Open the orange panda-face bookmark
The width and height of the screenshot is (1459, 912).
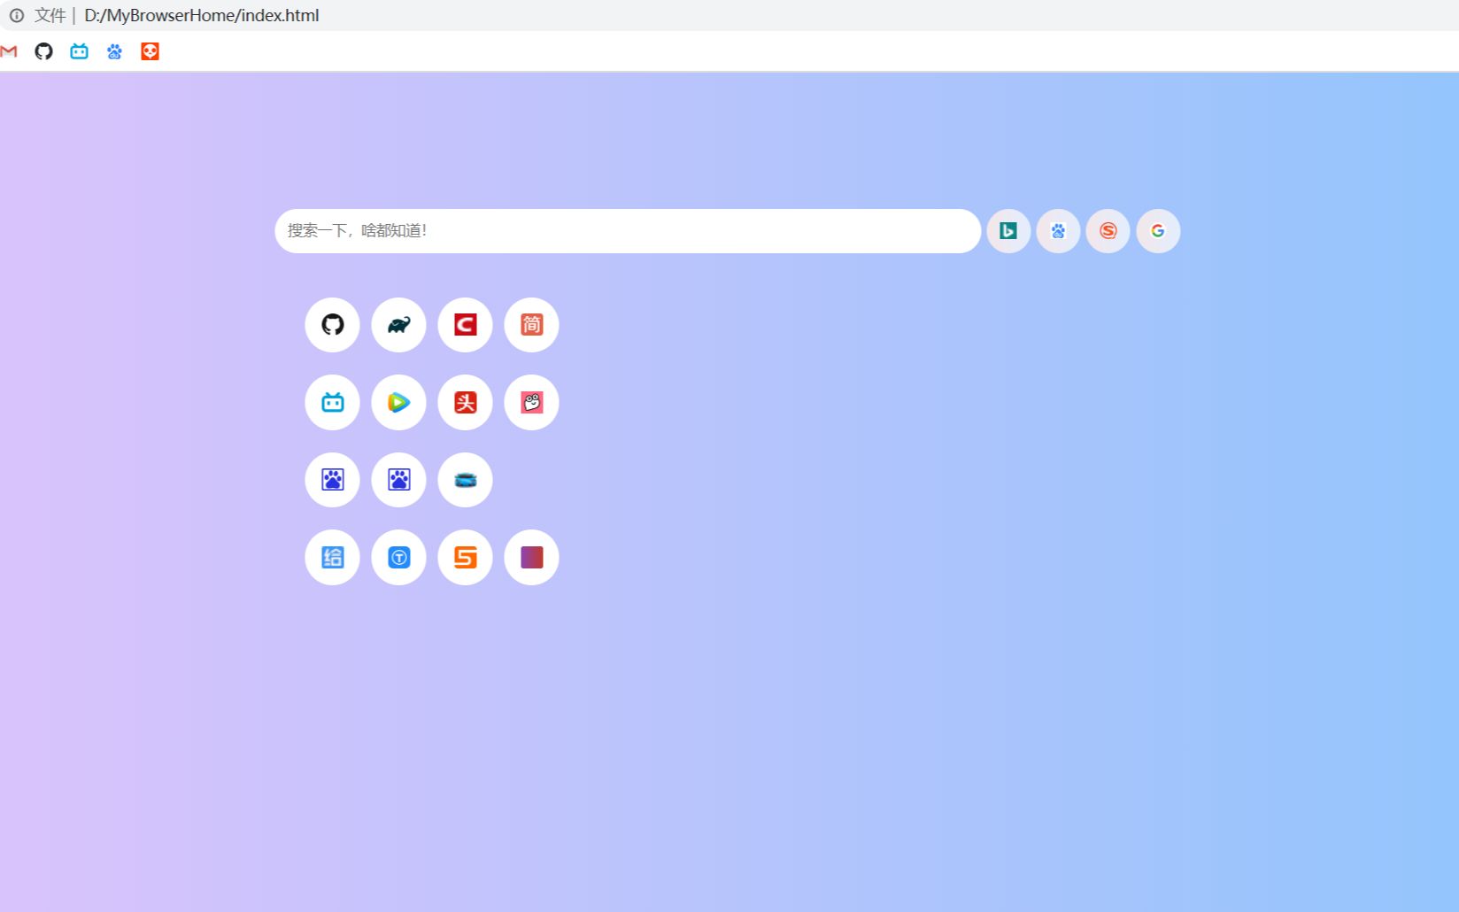point(150,51)
